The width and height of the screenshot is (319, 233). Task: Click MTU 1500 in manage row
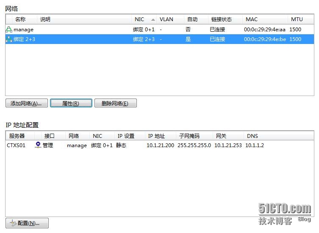click(295, 30)
